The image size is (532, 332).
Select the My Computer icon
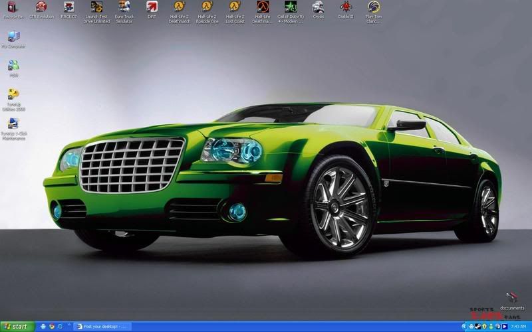(x=13, y=37)
